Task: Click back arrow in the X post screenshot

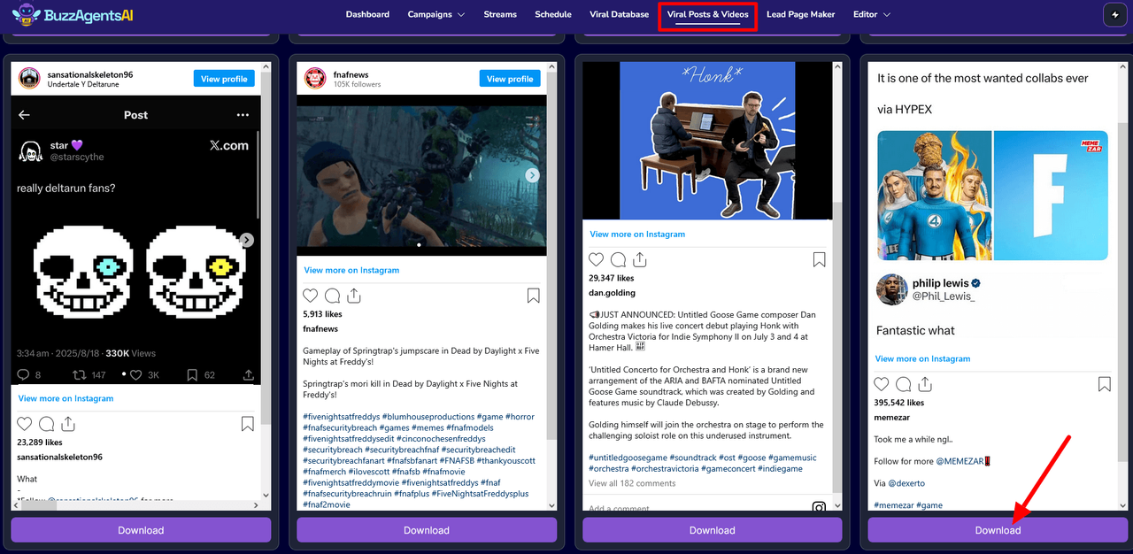Action: point(25,115)
